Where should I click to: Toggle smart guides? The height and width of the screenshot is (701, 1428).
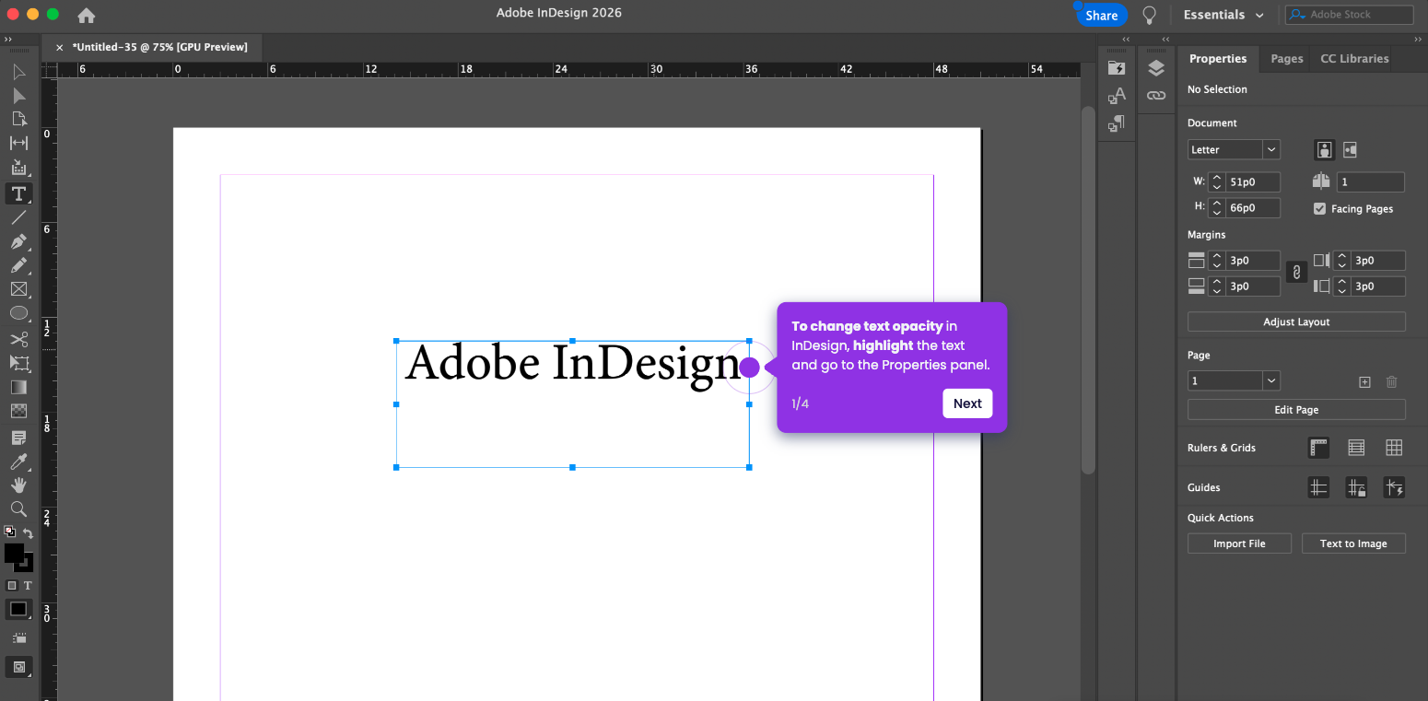(x=1394, y=488)
